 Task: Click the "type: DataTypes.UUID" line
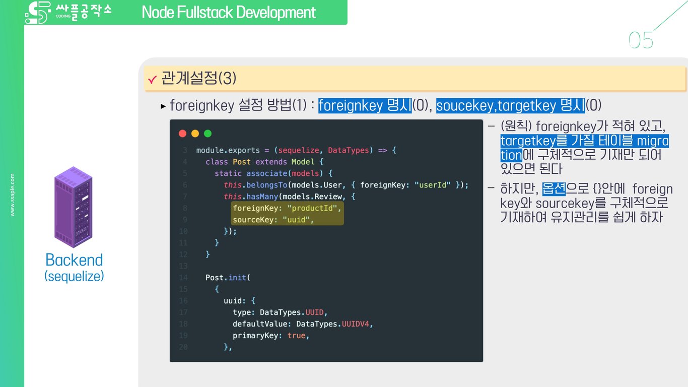coord(280,312)
